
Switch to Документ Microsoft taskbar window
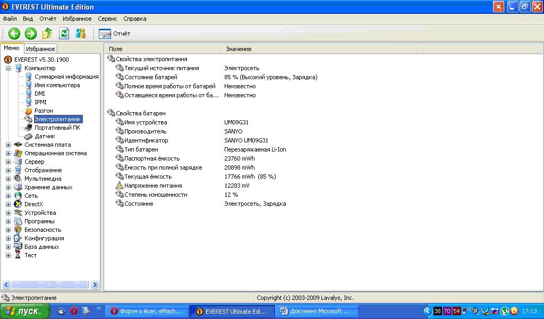317,311
